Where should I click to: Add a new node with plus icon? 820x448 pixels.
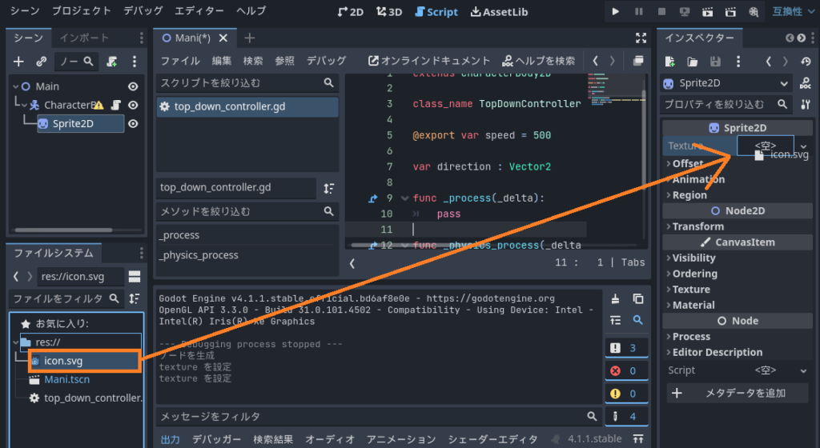click(x=19, y=62)
